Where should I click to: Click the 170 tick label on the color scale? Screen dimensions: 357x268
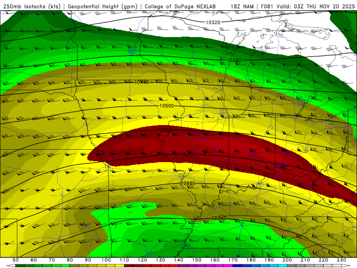coord(233,260)
